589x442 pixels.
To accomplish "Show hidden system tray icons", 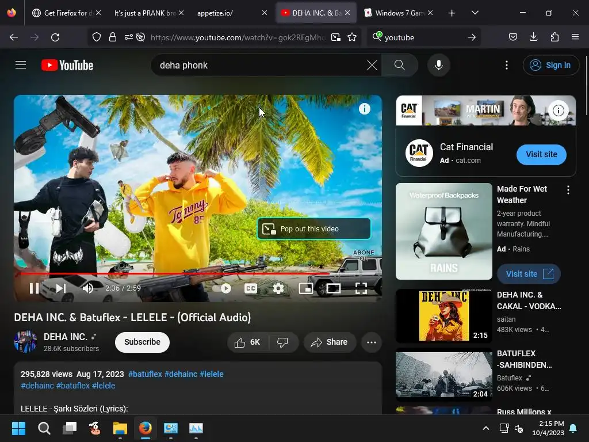I will [x=485, y=428].
